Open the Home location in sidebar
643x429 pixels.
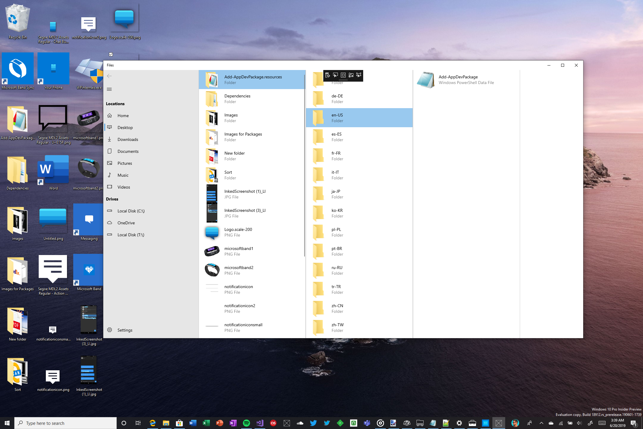[151, 116]
